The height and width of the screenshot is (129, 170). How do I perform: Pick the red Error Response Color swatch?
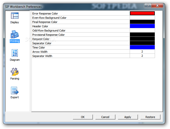tap(142, 13)
